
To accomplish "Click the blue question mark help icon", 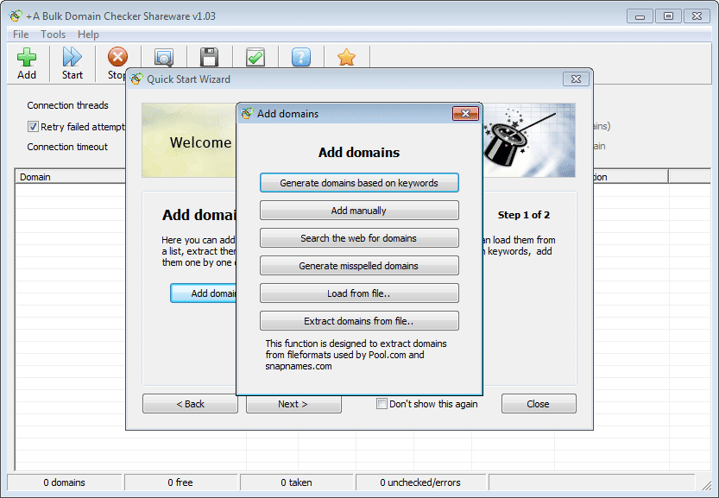I will (x=300, y=57).
